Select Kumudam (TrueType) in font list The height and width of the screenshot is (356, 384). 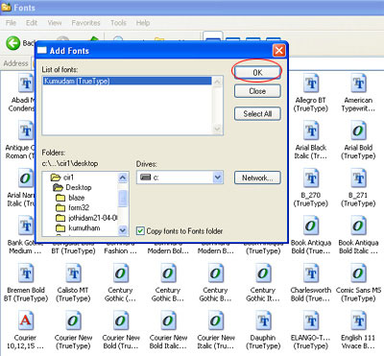click(x=128, y=81)
